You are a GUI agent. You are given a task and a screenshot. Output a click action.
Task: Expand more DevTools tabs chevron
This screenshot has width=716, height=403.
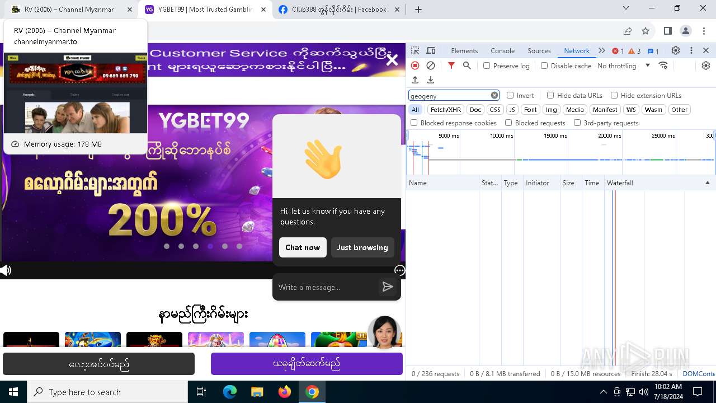pyautogui.click(x=602, y=50)
